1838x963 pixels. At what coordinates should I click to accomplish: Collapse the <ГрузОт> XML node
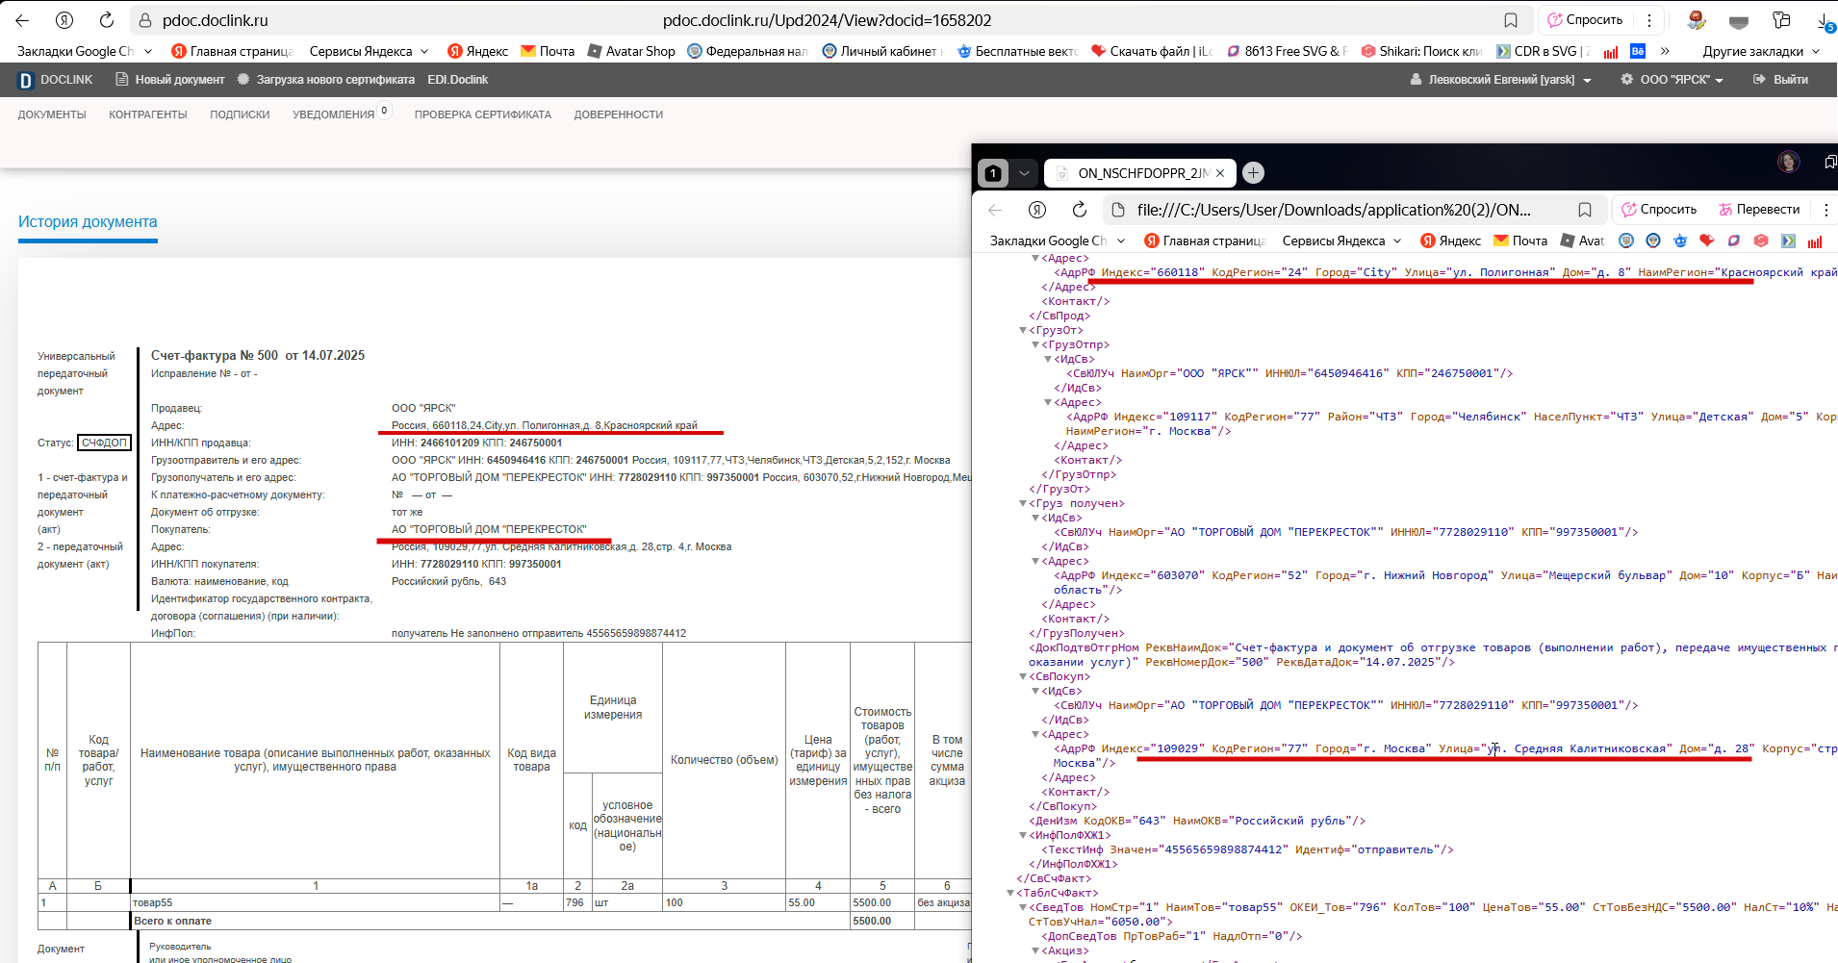pos(1023,331)
